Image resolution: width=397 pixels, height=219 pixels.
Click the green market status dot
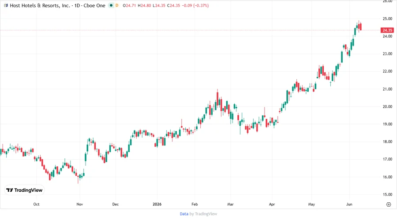pos(111,5)
